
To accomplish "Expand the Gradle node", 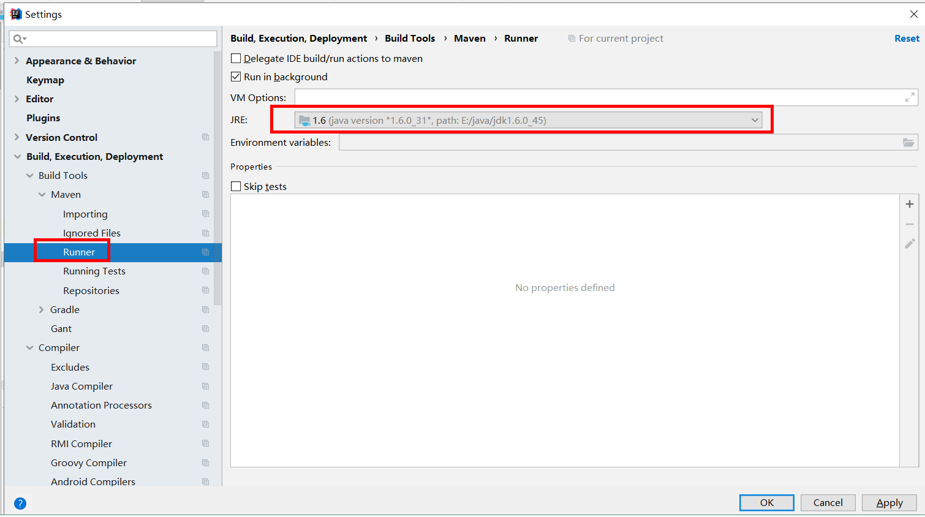I will click(x=41, y=310).
